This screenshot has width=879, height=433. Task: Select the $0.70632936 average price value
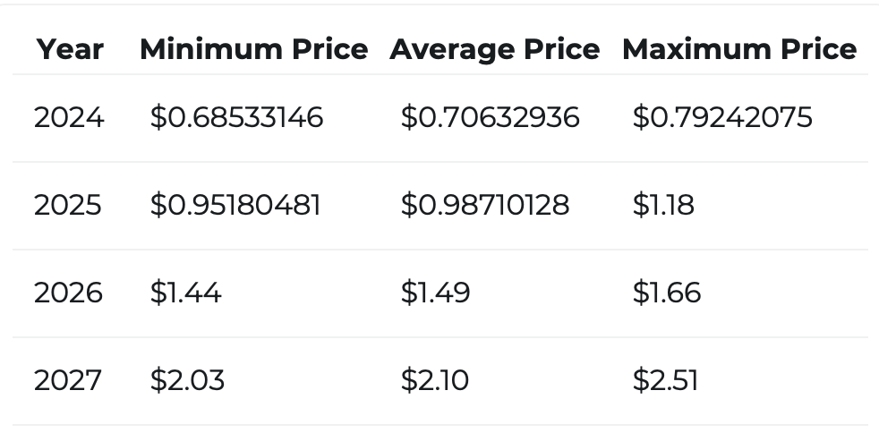(490, 117)
